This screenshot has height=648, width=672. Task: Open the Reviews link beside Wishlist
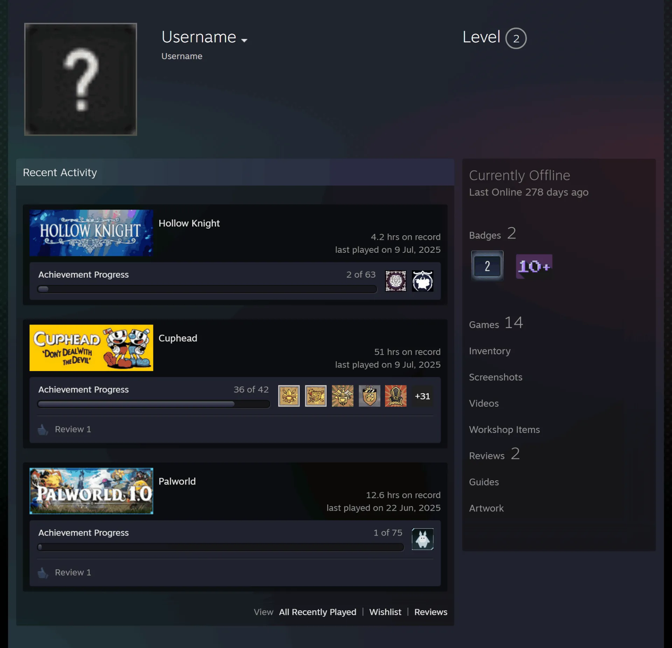tap(431, 612)
